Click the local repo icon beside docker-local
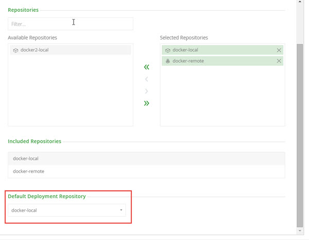Image resolution: width=309 pixels, height=240 pixels. (167, 50)
